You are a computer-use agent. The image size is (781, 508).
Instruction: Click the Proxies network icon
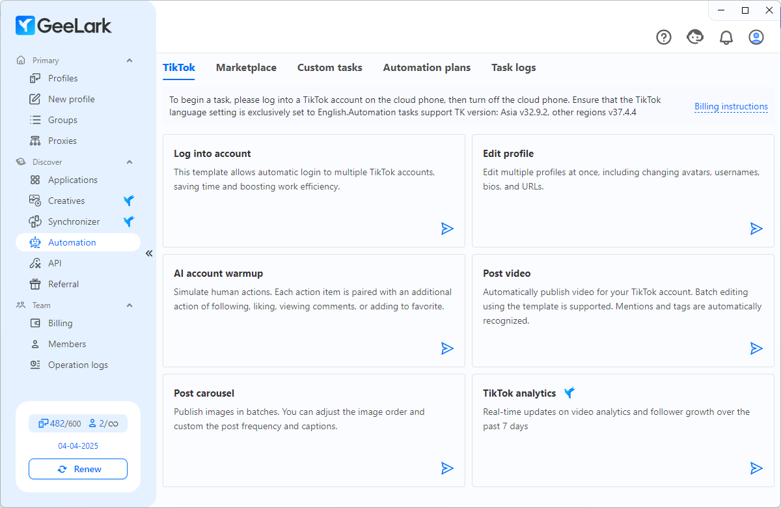click(35, 141)
